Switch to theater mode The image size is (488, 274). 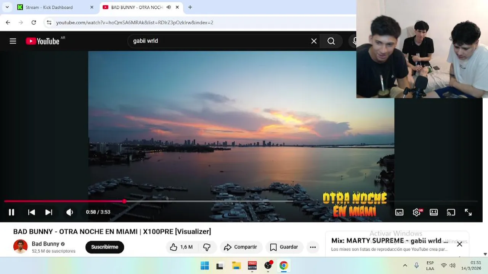[x=434, y=212]
